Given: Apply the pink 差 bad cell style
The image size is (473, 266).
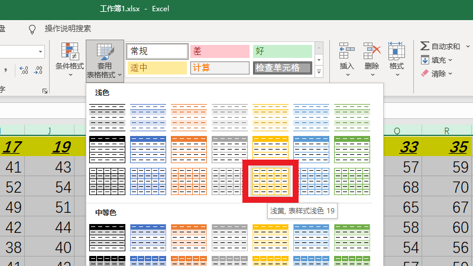Looking at the screenshot, I should (x=219, y=51).
